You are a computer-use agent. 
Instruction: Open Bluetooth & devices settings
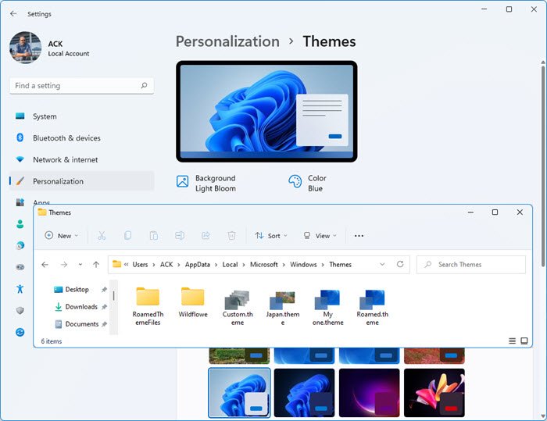click(66, 138)
